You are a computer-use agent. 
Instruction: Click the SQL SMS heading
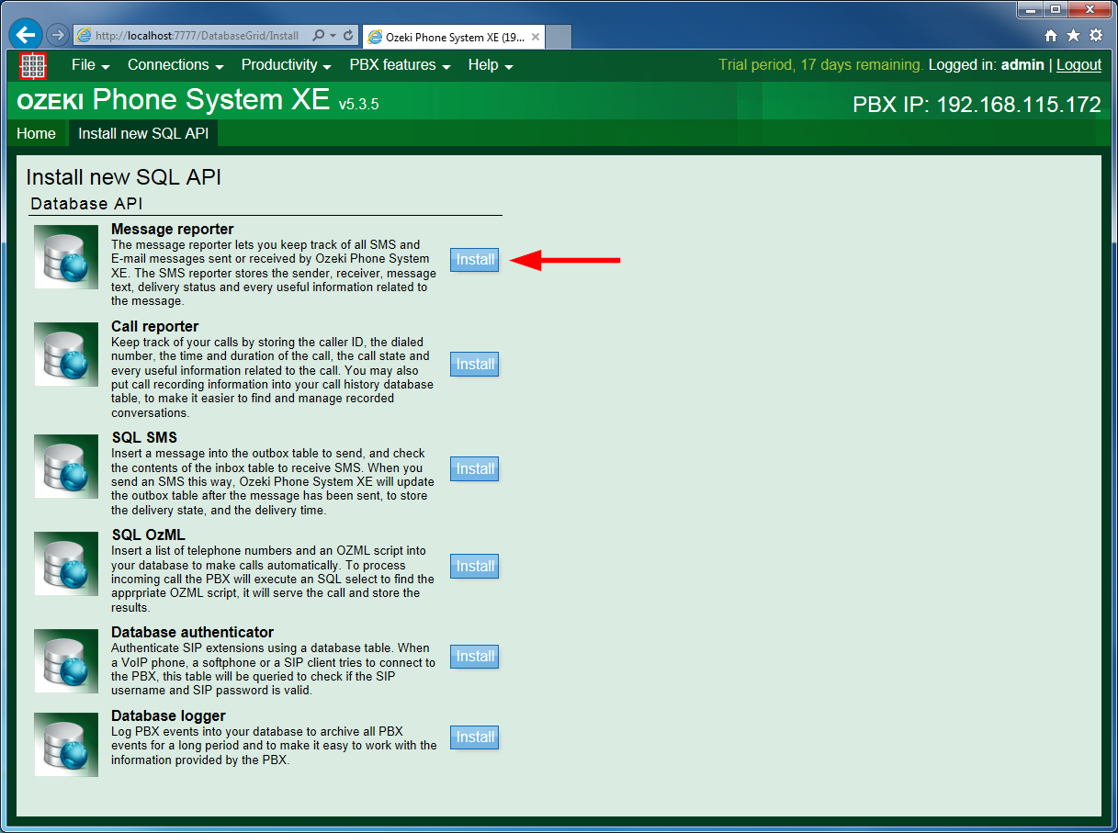[144, 438]
